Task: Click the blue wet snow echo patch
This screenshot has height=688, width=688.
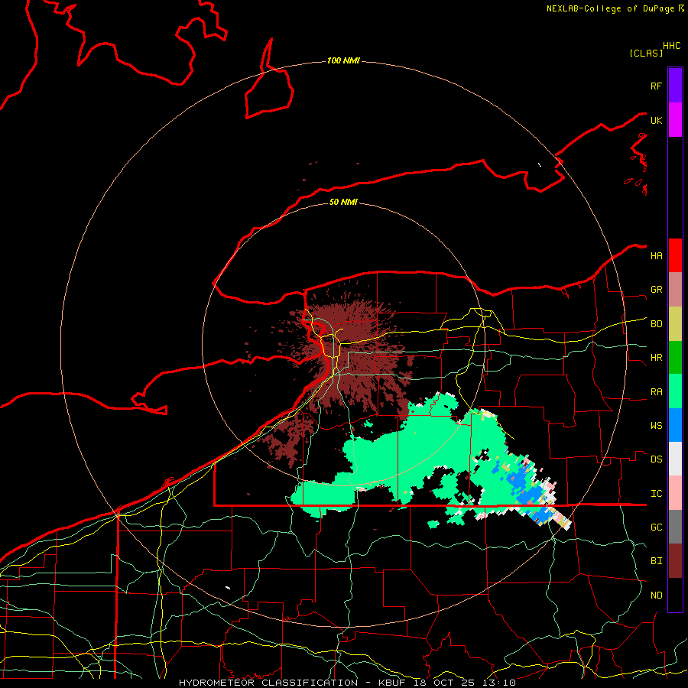Action: pos(527,492)
